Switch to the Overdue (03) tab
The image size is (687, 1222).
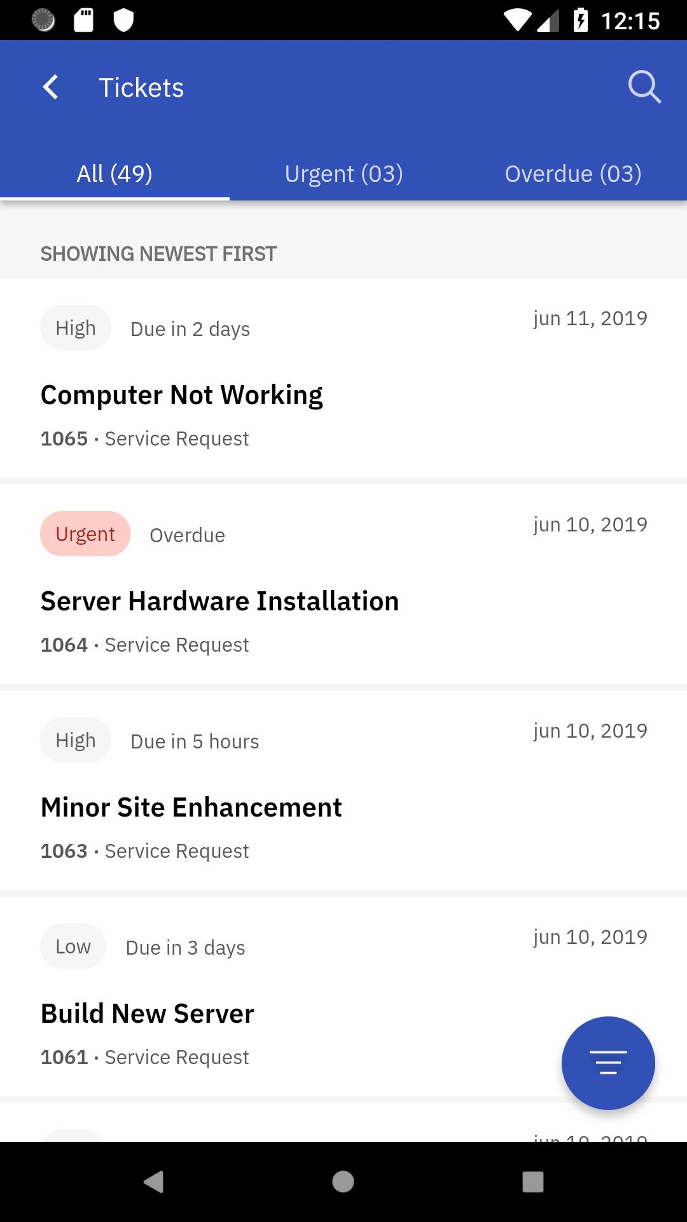[x=572, y=174]
